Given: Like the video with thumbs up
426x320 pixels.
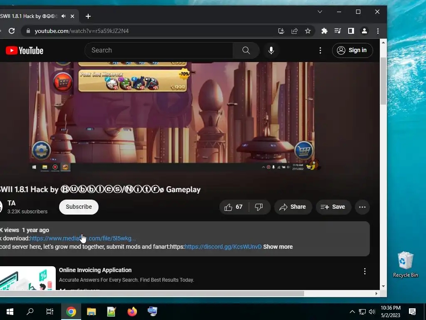Looking at the screenshot, I should (x=233, y=207).
